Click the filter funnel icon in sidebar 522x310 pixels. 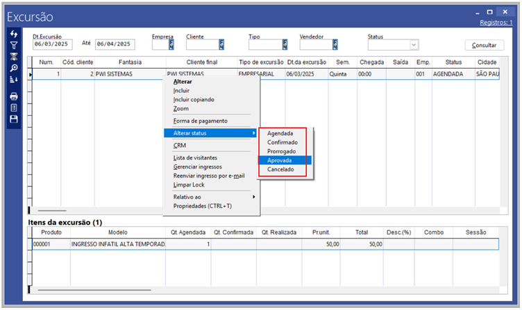click(x=13, y=45)
